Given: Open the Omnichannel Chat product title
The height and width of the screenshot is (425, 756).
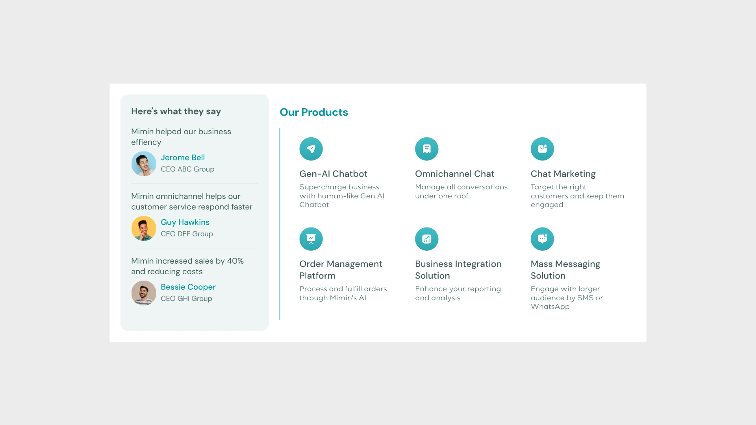Looking at the screenshot, I should tap(454, 174).
